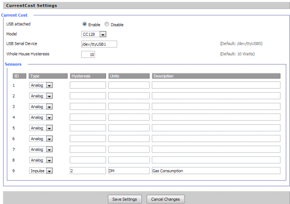The height and width of the screenshot is (204, 290).
Task: Open the Type dropdown for sensor 6
Action: tap(41, 139)
